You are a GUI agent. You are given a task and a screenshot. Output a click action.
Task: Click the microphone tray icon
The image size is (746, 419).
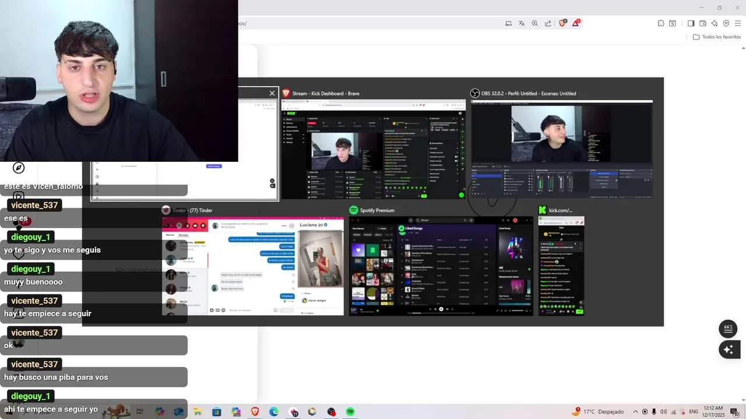pyautogui.click(x=654, y=412)
